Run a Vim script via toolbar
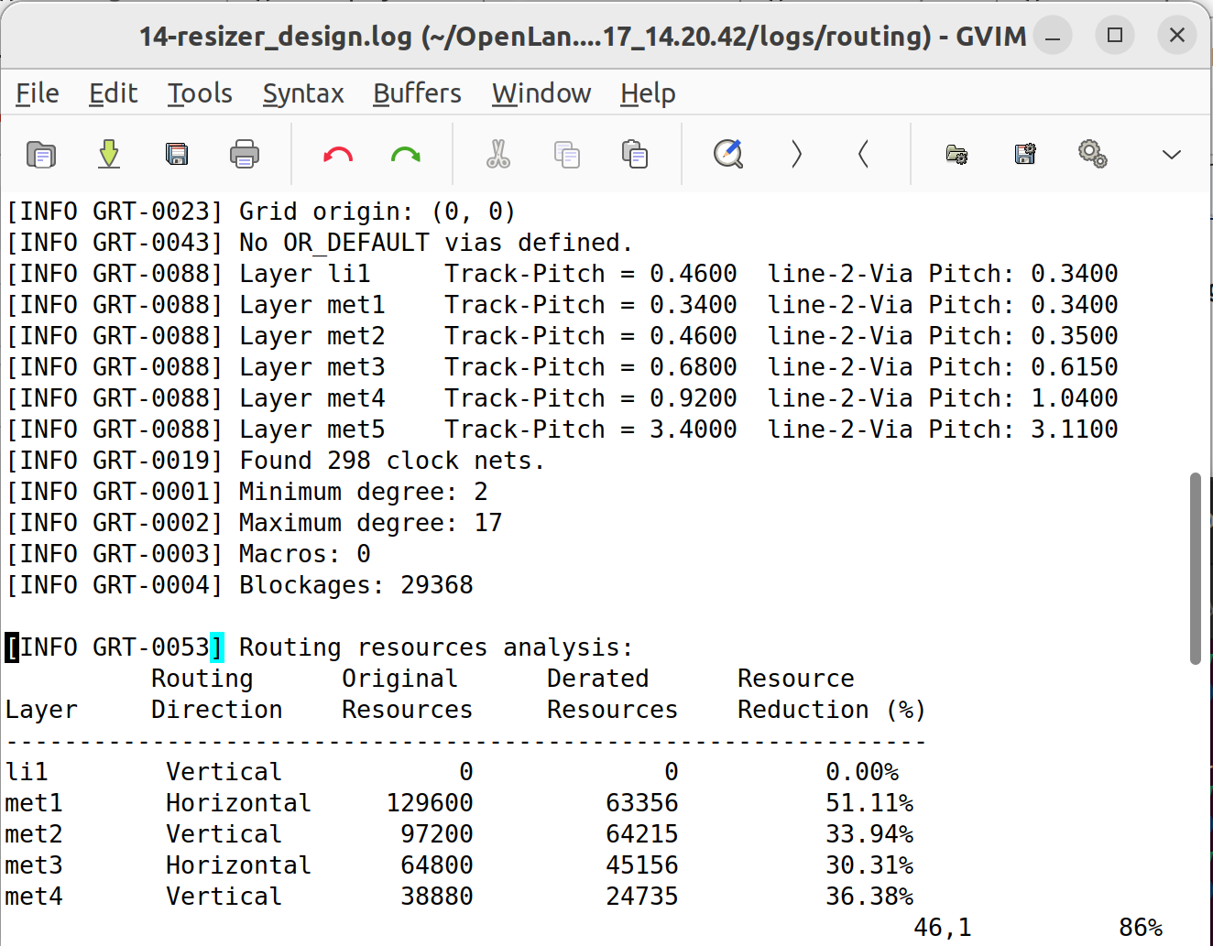Viewport: 1213px width, 946px height. tap(1092, 154)
